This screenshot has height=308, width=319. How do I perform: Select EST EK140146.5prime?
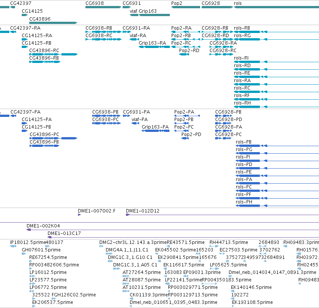coord(232,291)
